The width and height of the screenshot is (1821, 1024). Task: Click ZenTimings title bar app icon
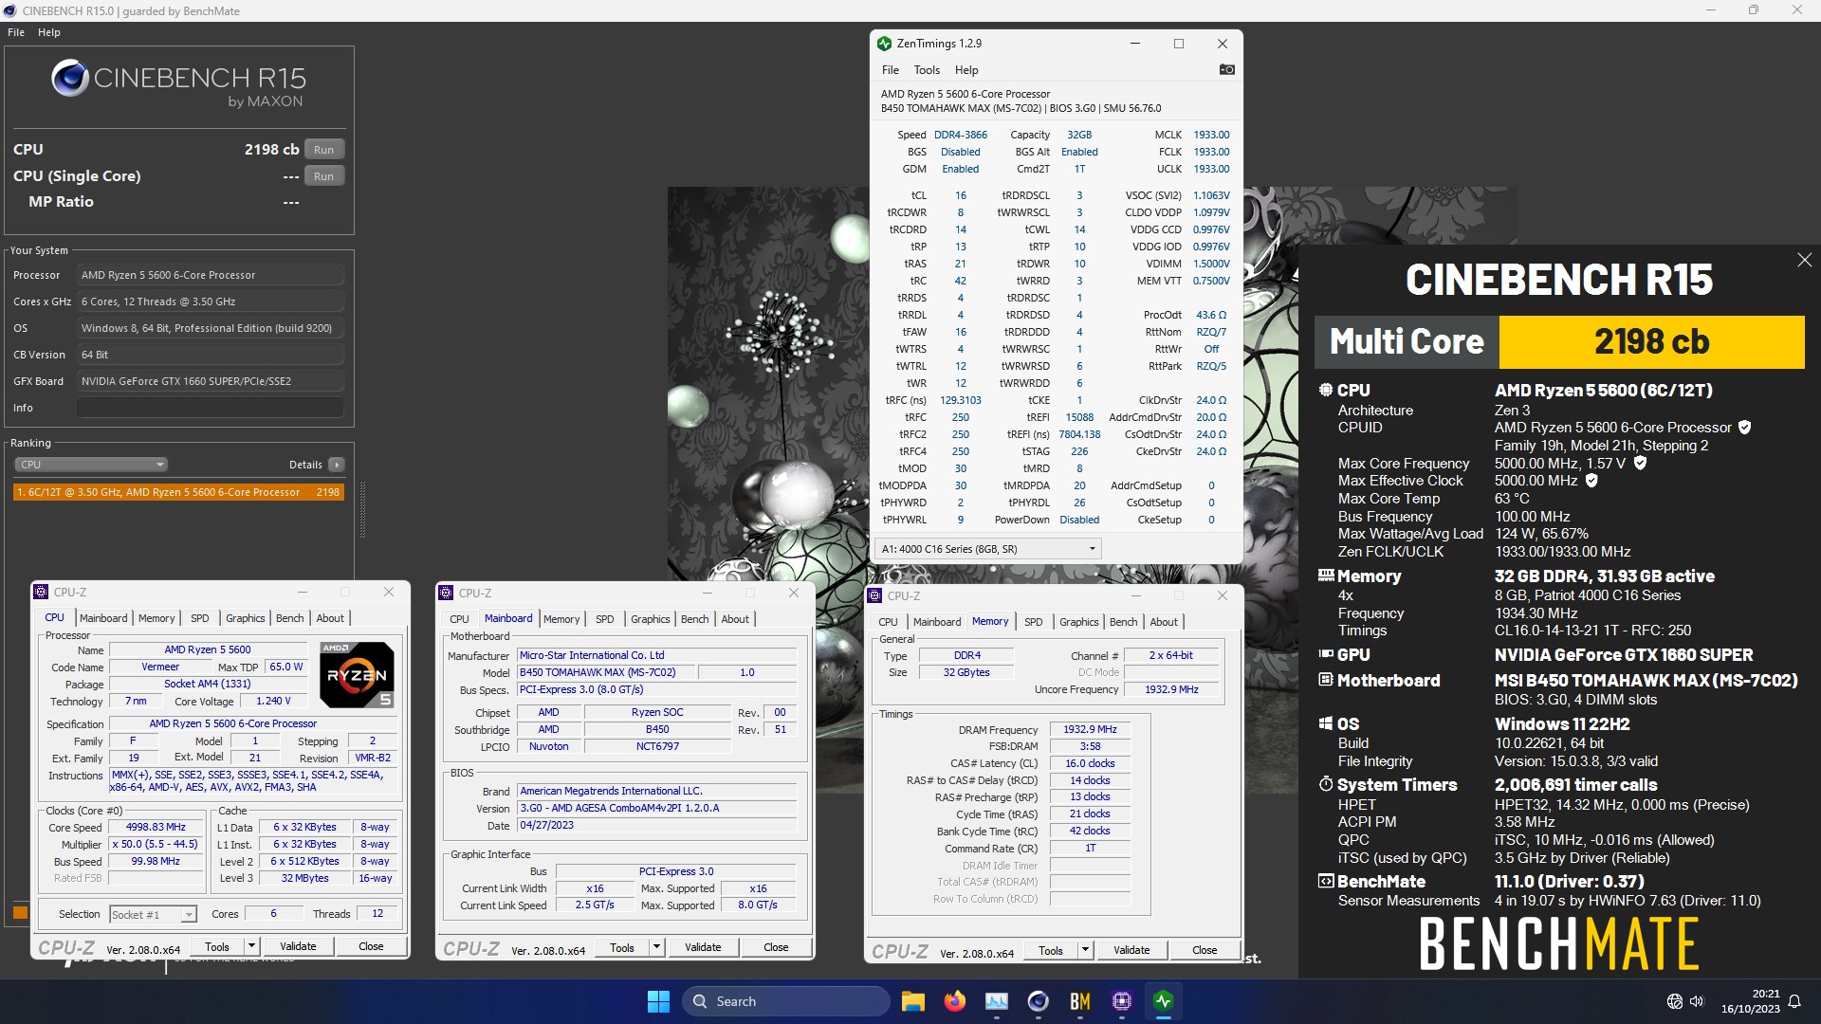tap(884, 44)
